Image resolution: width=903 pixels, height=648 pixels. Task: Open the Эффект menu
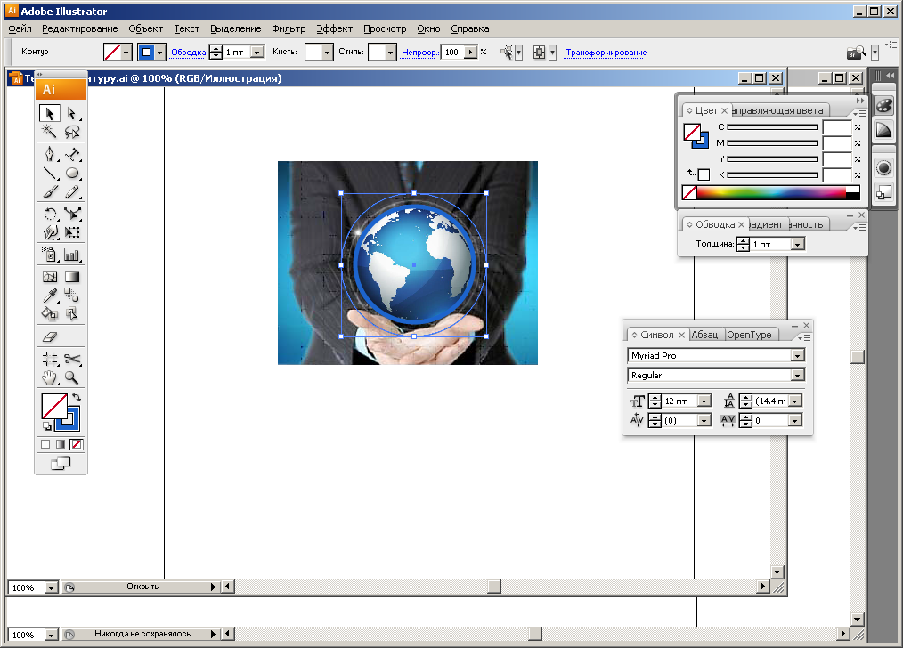click(x=334, y=28)
